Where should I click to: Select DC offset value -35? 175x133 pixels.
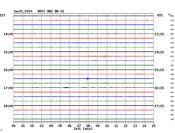click(172, 79)
